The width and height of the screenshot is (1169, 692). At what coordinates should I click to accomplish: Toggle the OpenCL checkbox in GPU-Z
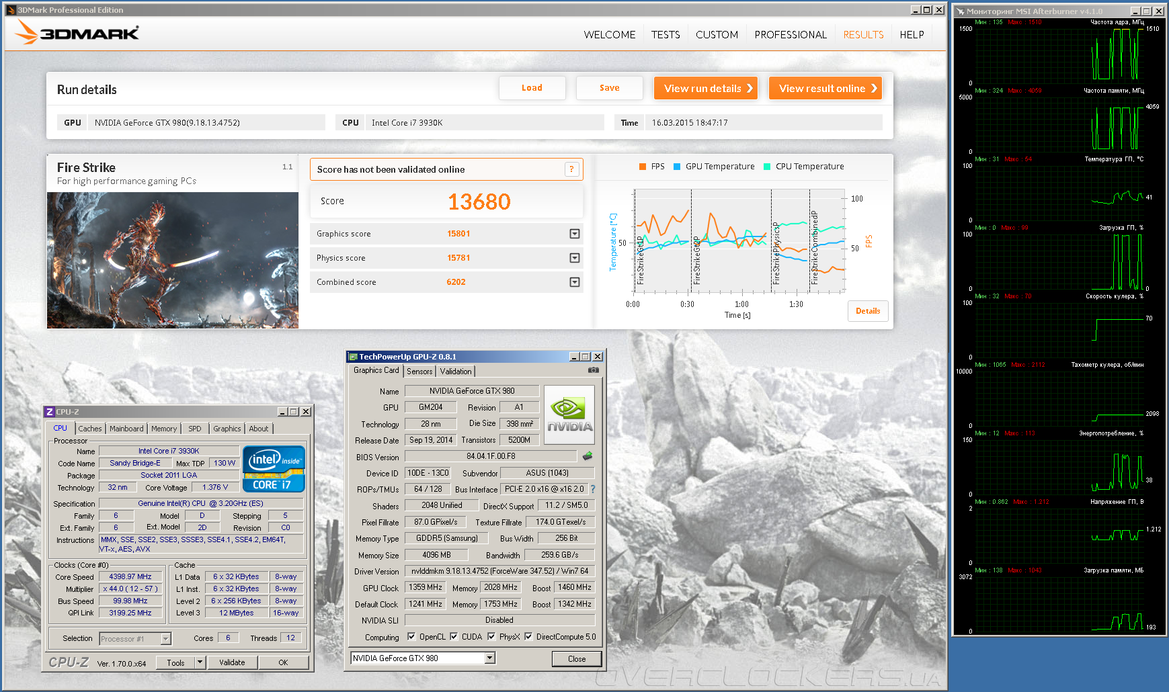pos(411,636)
